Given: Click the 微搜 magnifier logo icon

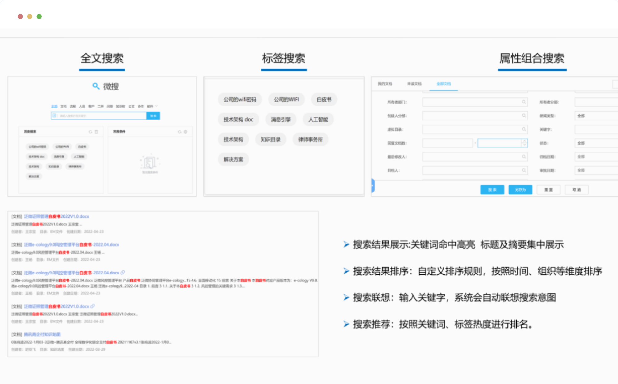Looking at the screenshot, I should [96, 86].
